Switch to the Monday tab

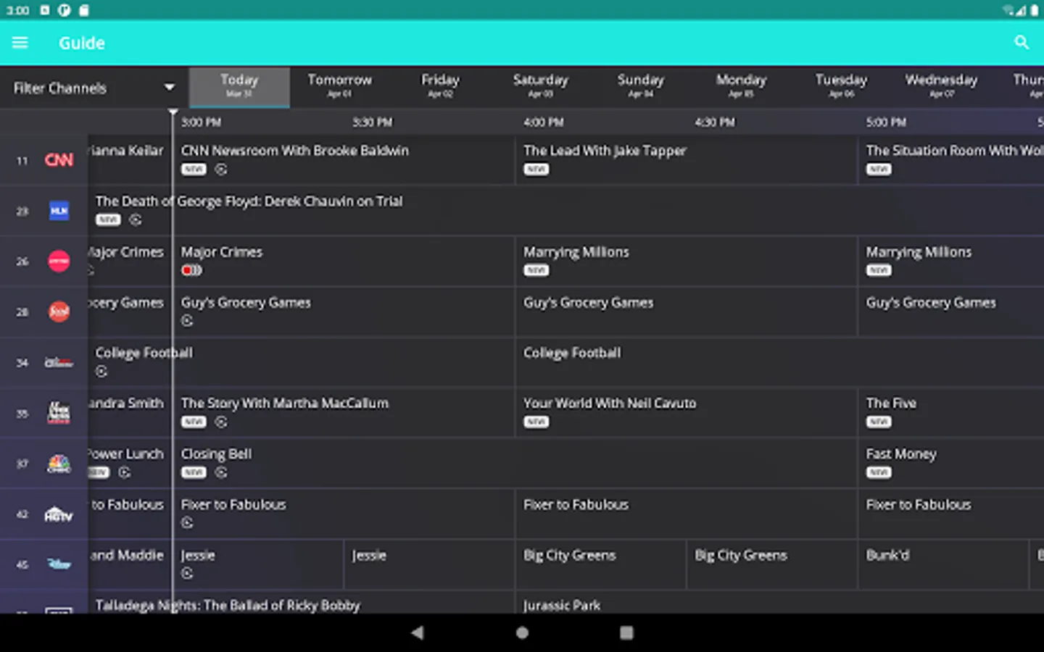coord(741,87)
